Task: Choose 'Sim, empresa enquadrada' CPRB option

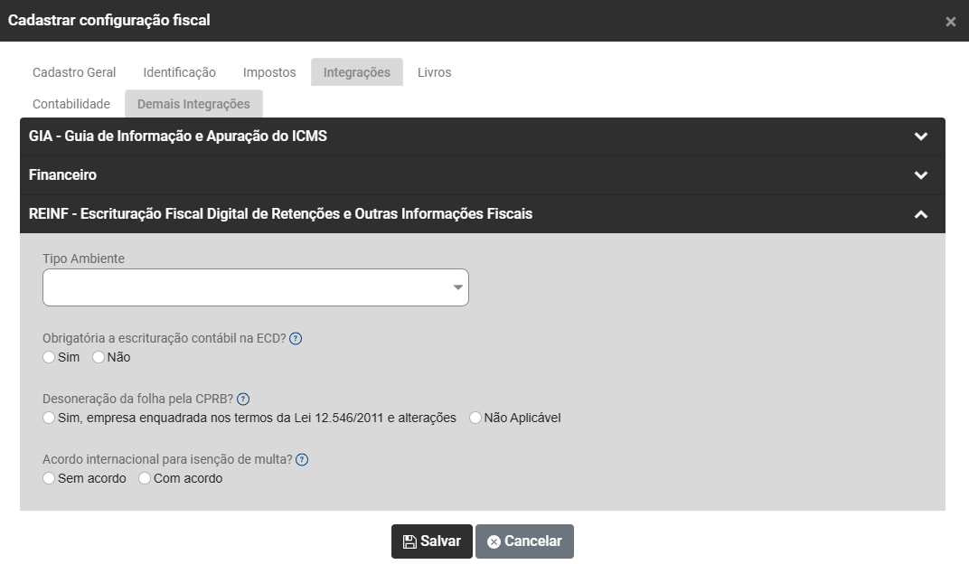Action: [49, 419]
